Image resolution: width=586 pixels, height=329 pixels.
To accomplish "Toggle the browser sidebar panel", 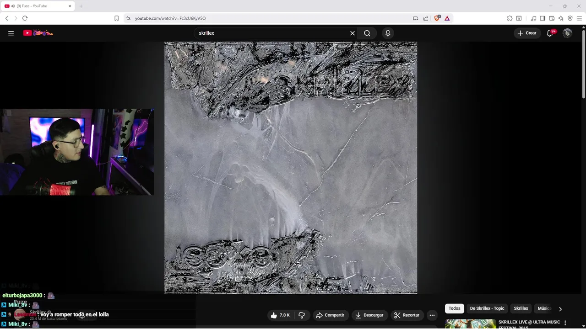I will (543, 18).
